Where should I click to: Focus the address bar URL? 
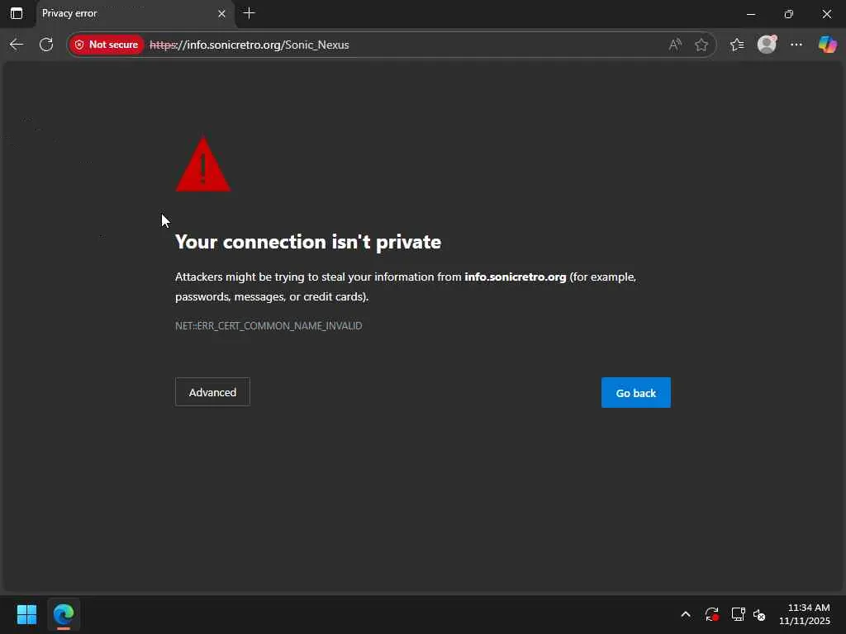250,45
